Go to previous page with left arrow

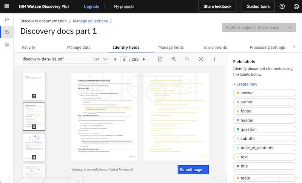tap(115, 59)
